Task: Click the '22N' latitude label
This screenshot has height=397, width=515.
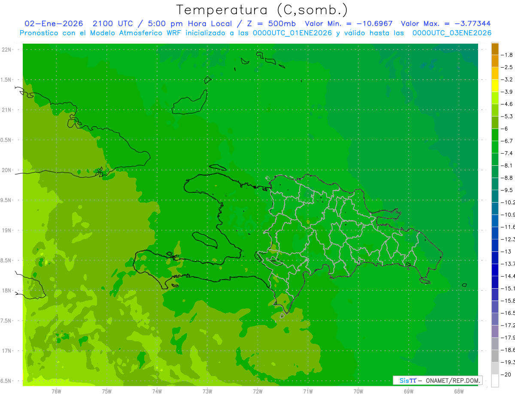Action: point(7,50)
